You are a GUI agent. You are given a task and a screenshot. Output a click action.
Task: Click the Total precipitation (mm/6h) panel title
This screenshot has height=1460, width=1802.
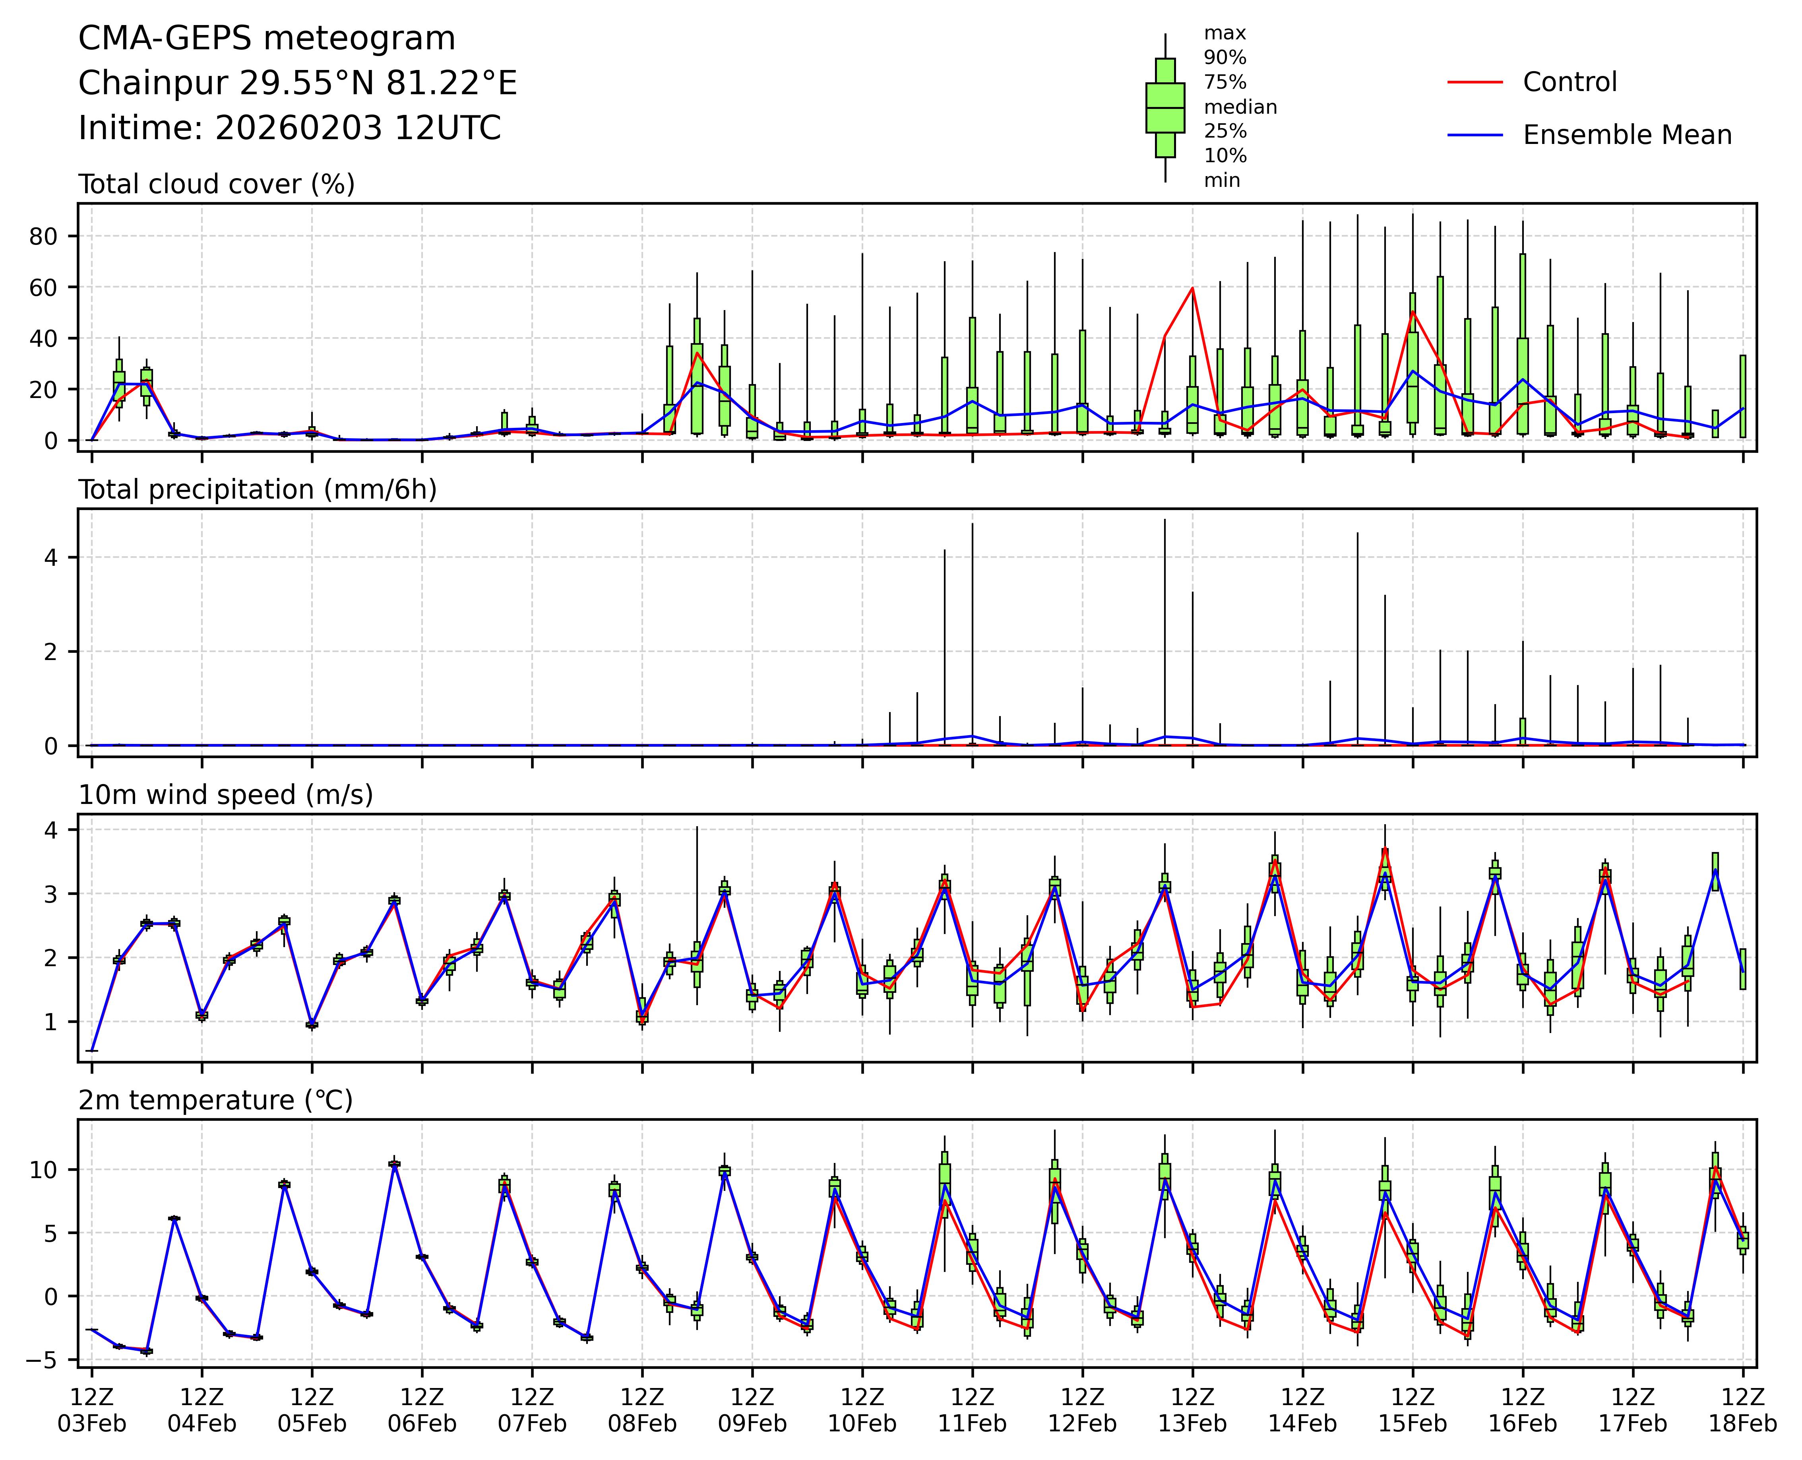tap(257, 489)
